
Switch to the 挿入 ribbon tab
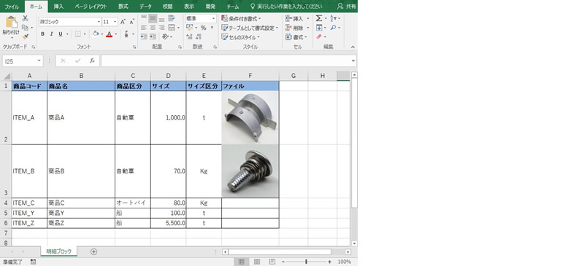[58, 7]
